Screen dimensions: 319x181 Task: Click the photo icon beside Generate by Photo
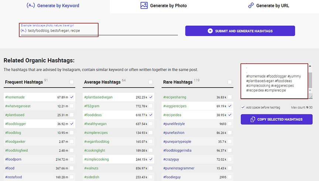click(x=144, y=6)
